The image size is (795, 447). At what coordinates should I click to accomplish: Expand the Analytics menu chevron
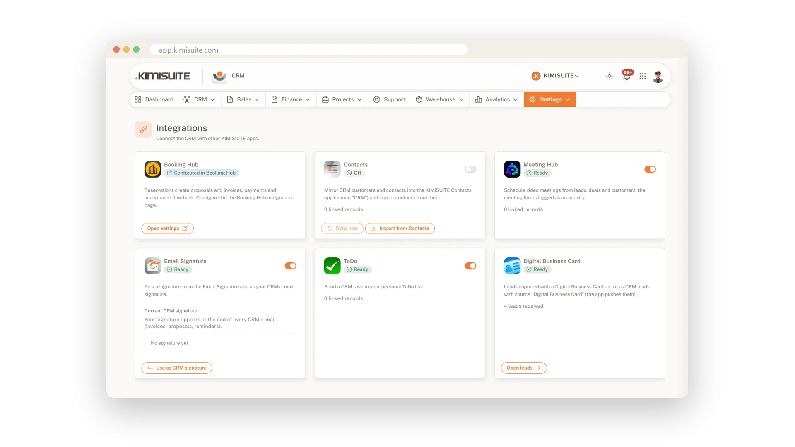515,100
